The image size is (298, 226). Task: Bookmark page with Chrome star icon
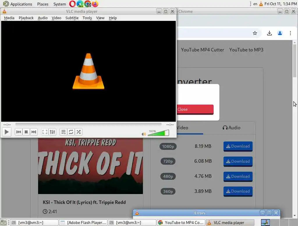(x=255, y=33)
